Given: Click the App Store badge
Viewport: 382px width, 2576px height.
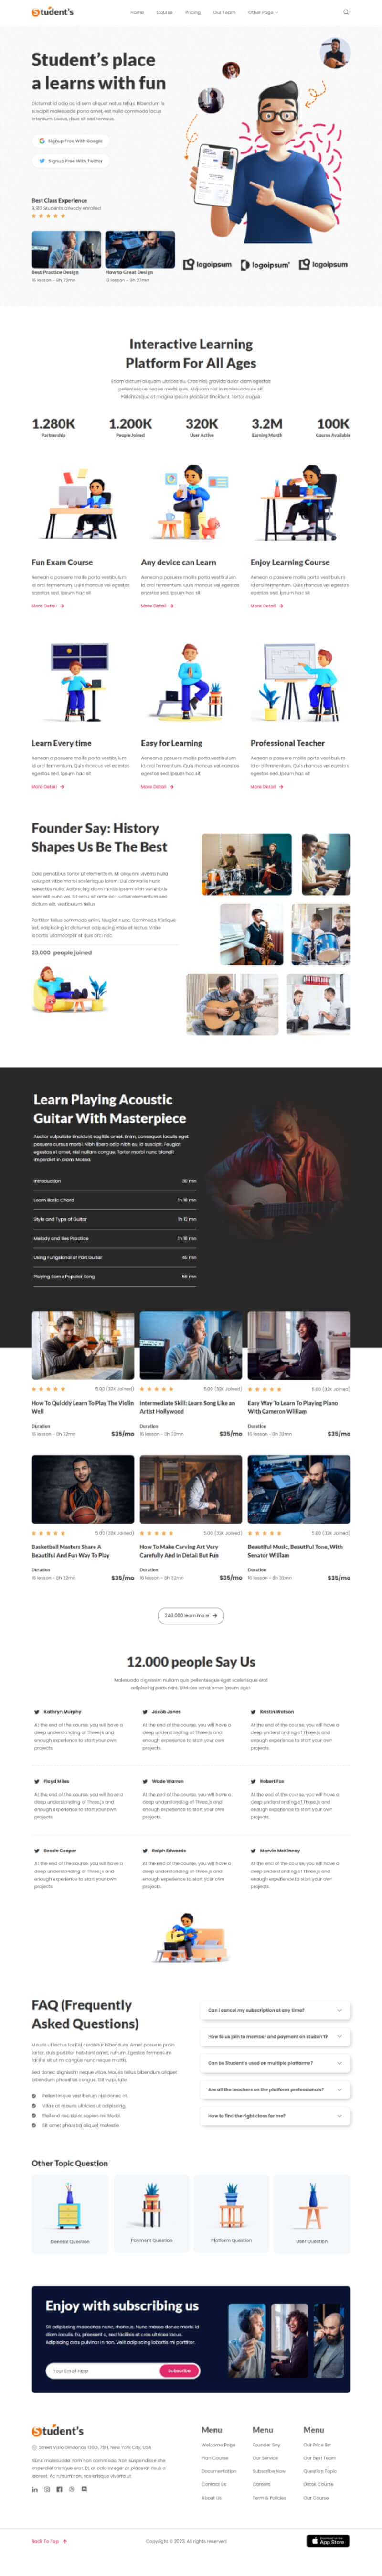Looking at the screenshot, I should point(328,2540).
